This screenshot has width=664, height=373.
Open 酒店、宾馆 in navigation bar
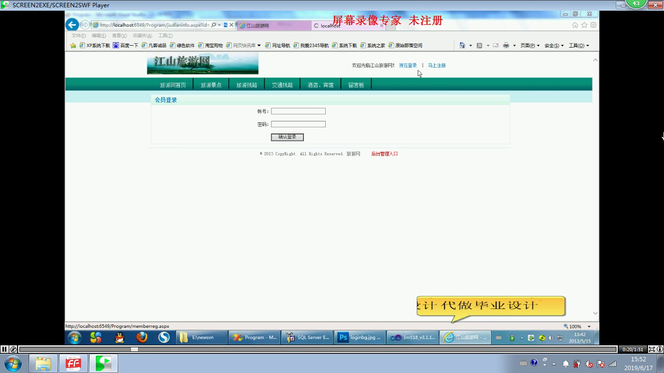tap(320, 85)
